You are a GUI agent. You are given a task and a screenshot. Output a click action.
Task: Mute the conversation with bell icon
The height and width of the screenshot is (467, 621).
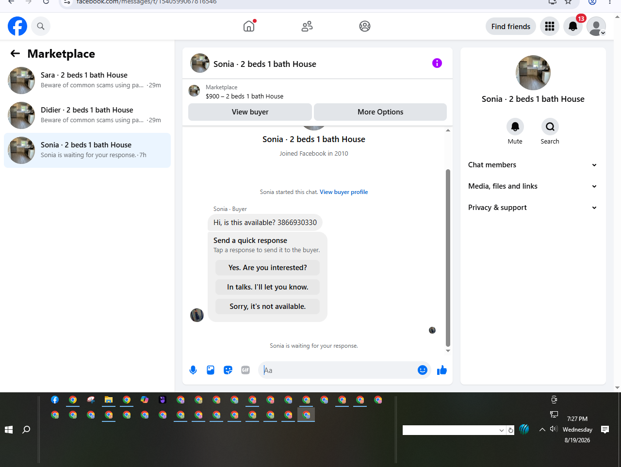(x=515, y=127)
